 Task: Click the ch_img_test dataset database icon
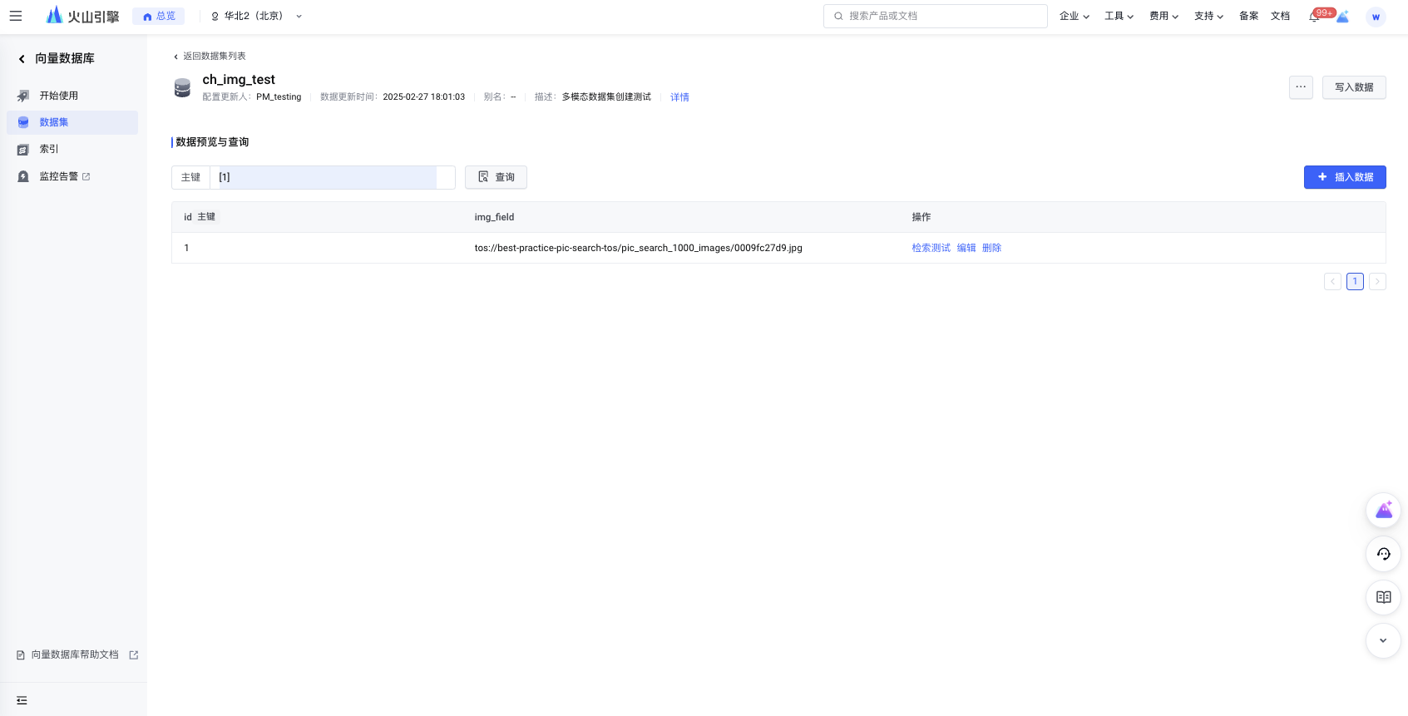(182, 87)
